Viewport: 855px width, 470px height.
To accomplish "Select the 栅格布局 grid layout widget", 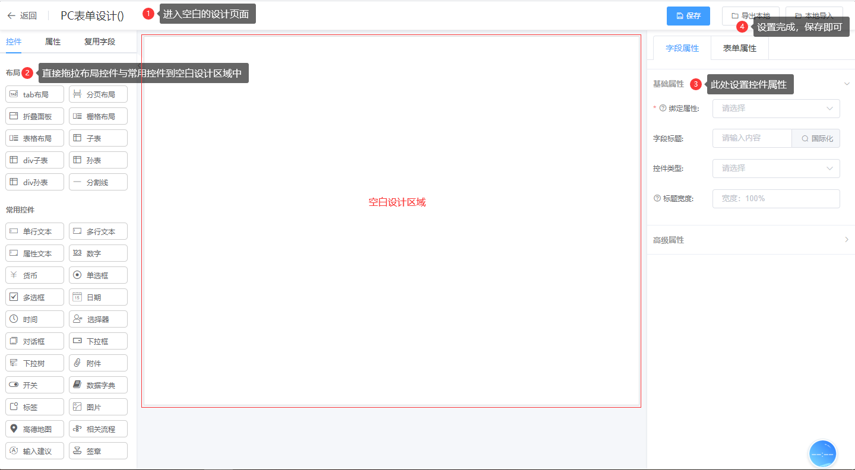I will click(x=99, y=116).
